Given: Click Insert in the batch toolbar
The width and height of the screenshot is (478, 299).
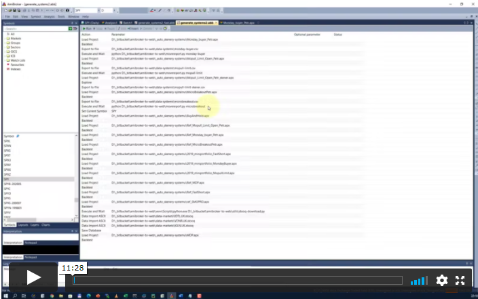Looking at the screenshot, I should [133, 28].
